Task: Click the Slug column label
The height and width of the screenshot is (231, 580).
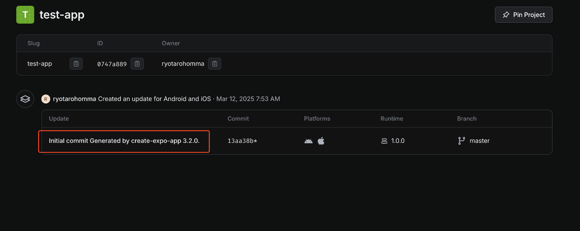Action: (x=34, y=43)
